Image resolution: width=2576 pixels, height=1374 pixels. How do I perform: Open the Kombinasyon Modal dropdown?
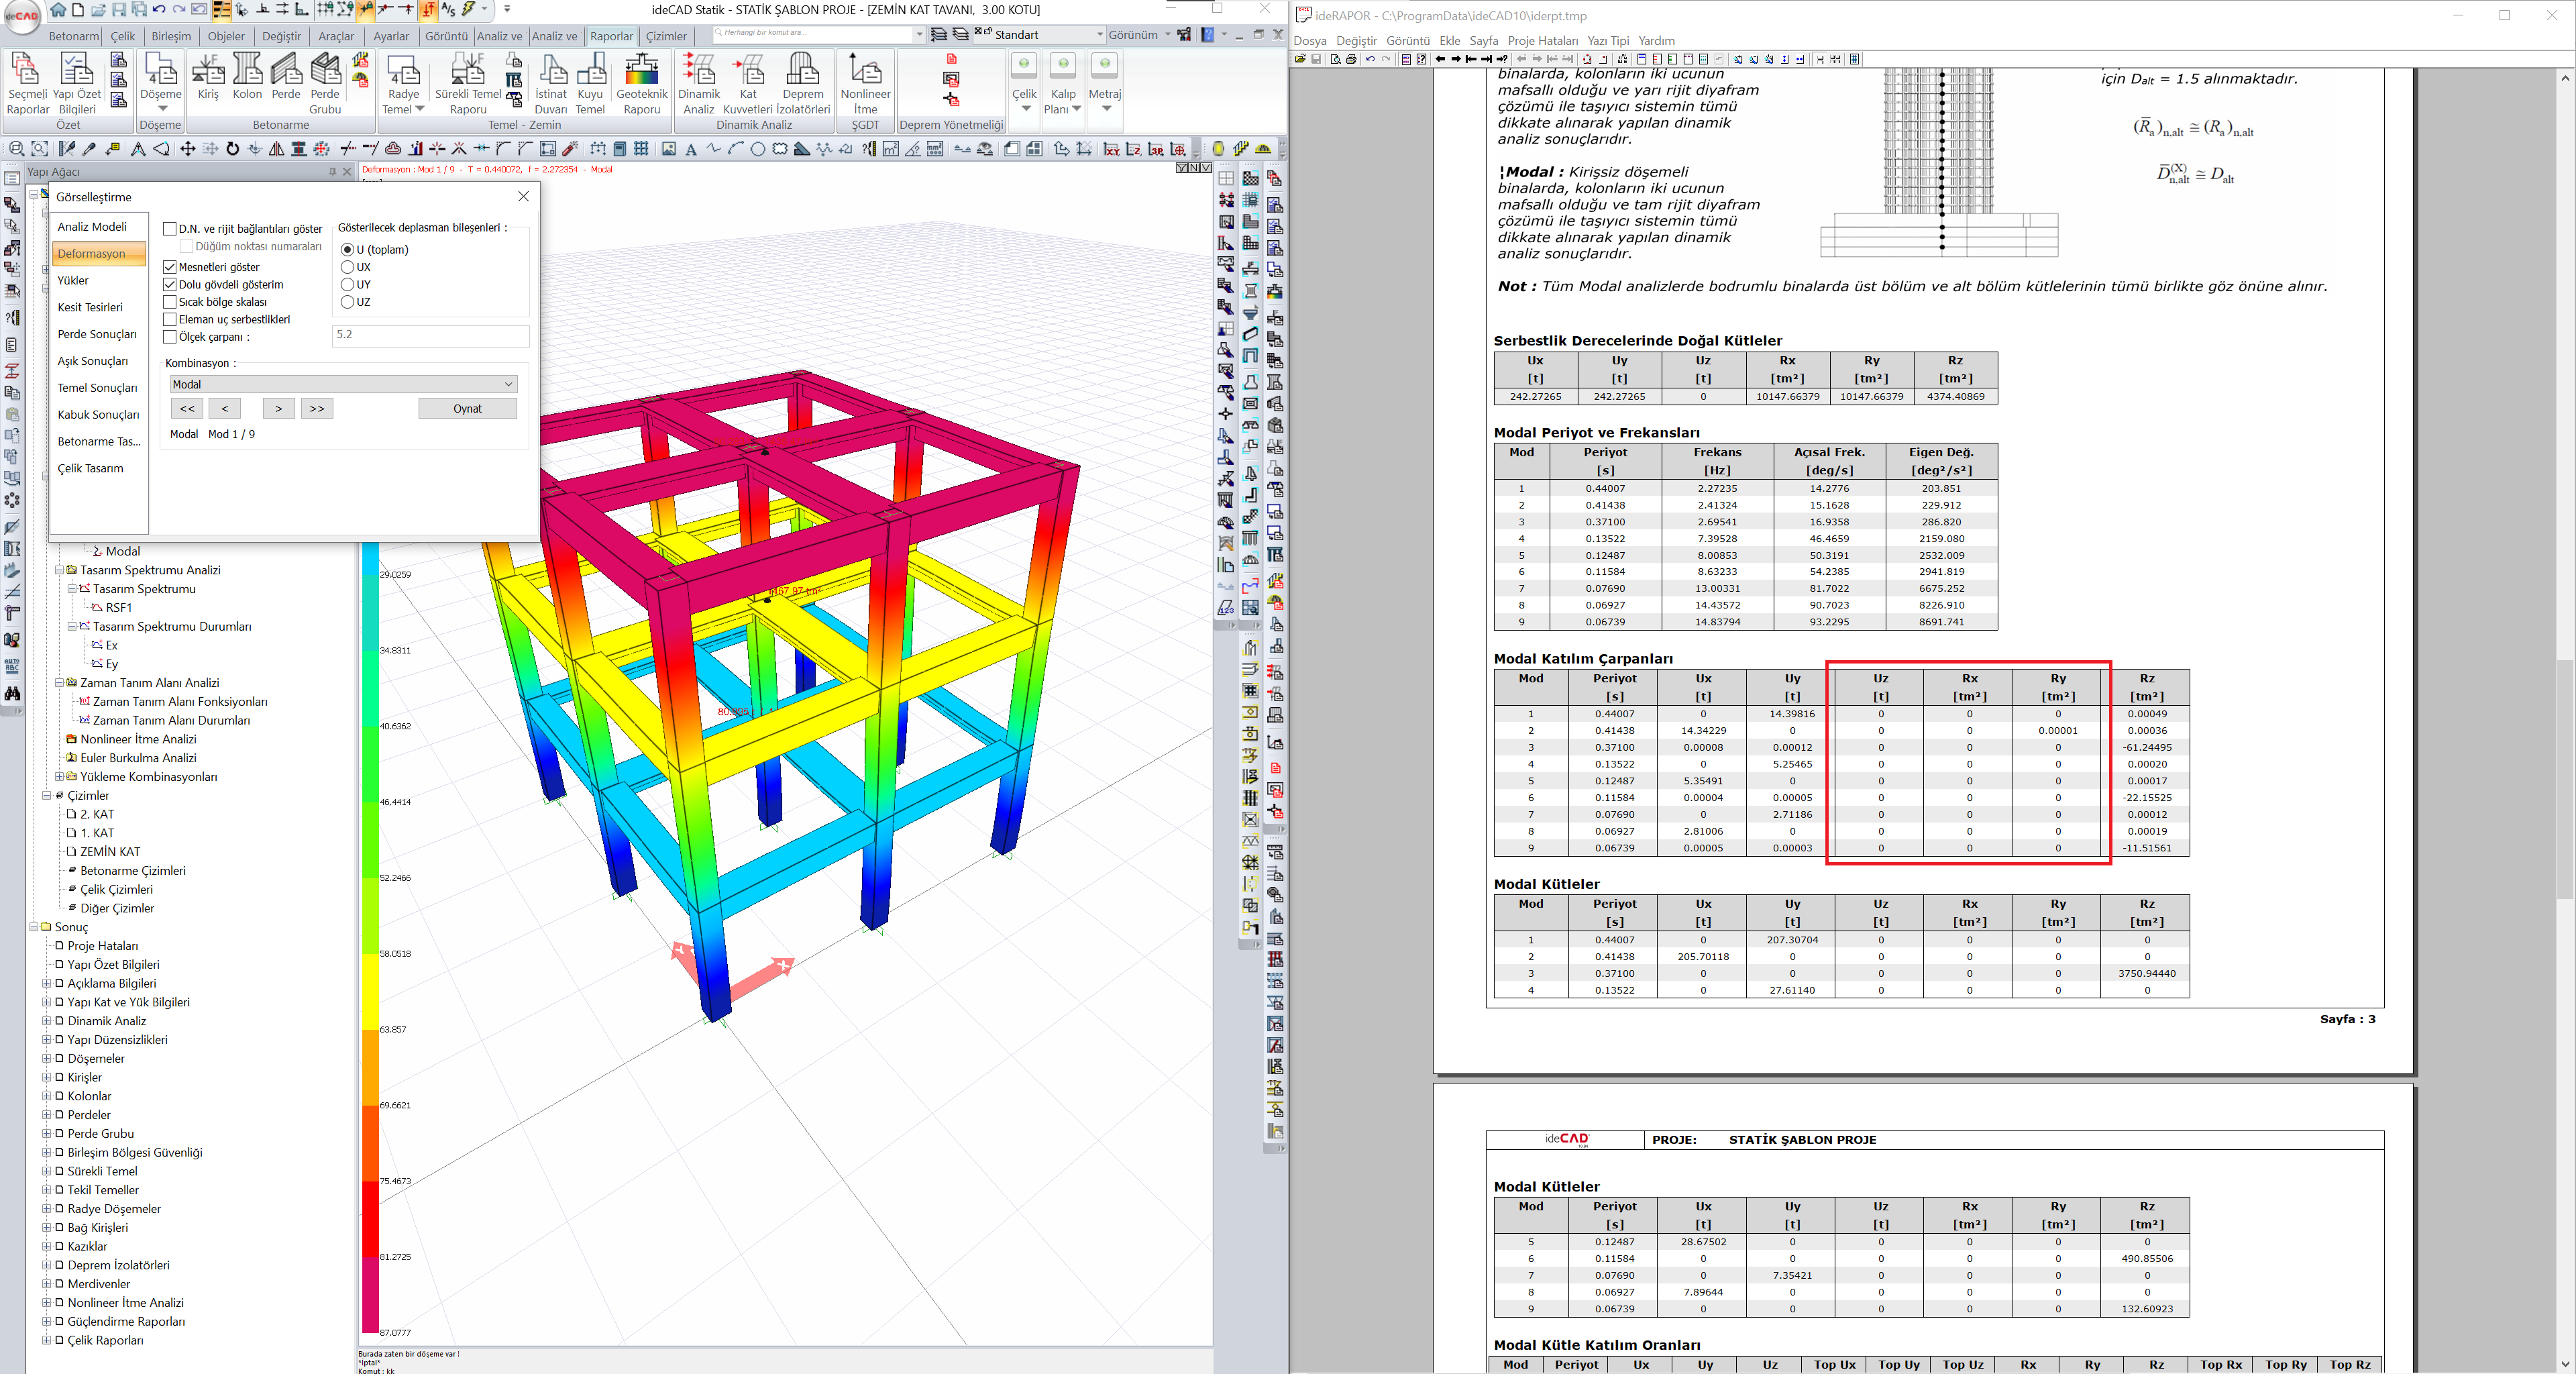coord(342,384)
